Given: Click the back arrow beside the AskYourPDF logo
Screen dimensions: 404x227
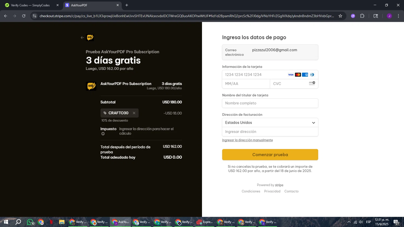Looking at the screenshot, I should click(x=82, y=38).
